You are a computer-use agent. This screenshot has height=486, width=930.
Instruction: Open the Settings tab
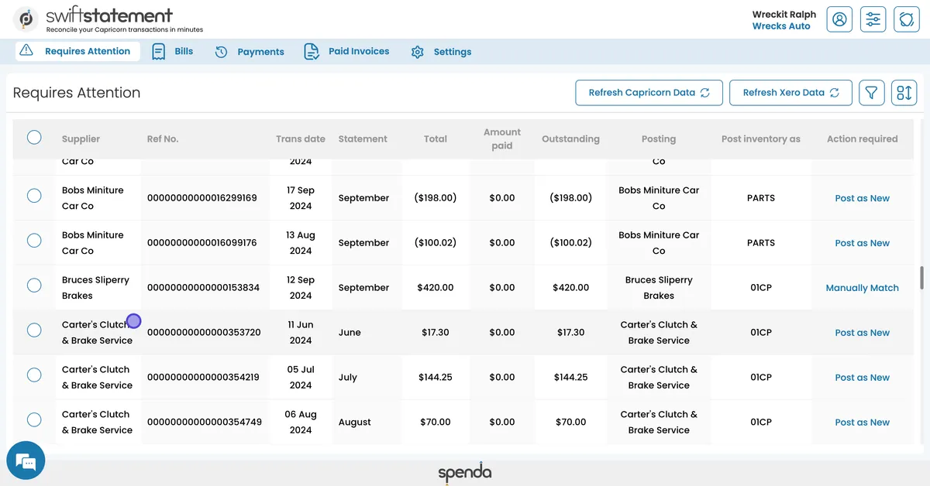441,52
